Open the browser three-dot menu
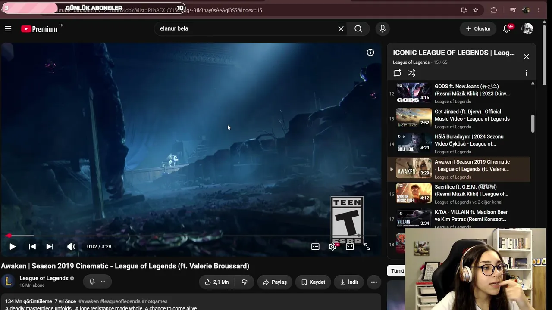The width and height of the screenshot is (552, 310). 539,10
